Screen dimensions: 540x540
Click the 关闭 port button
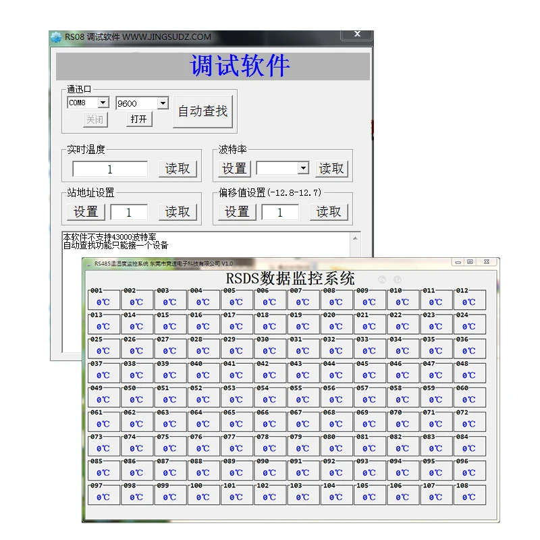95,119
